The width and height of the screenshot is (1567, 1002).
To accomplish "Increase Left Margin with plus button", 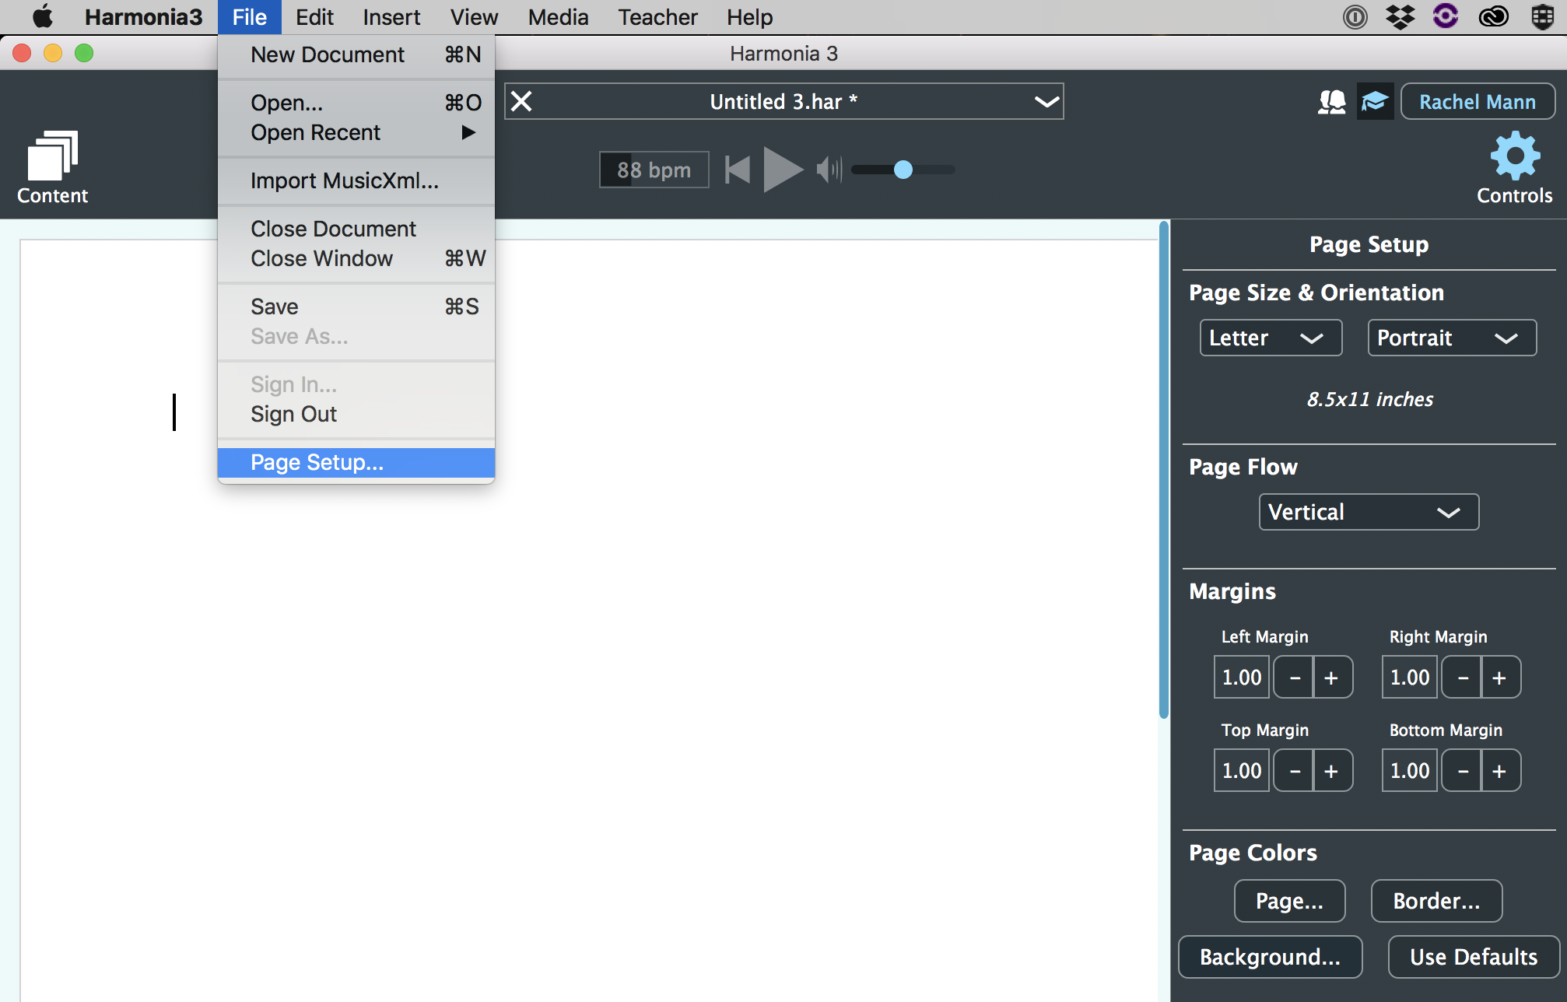I will tap(1332, 678).
